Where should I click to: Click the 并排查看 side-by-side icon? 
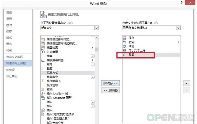point(43,52)
